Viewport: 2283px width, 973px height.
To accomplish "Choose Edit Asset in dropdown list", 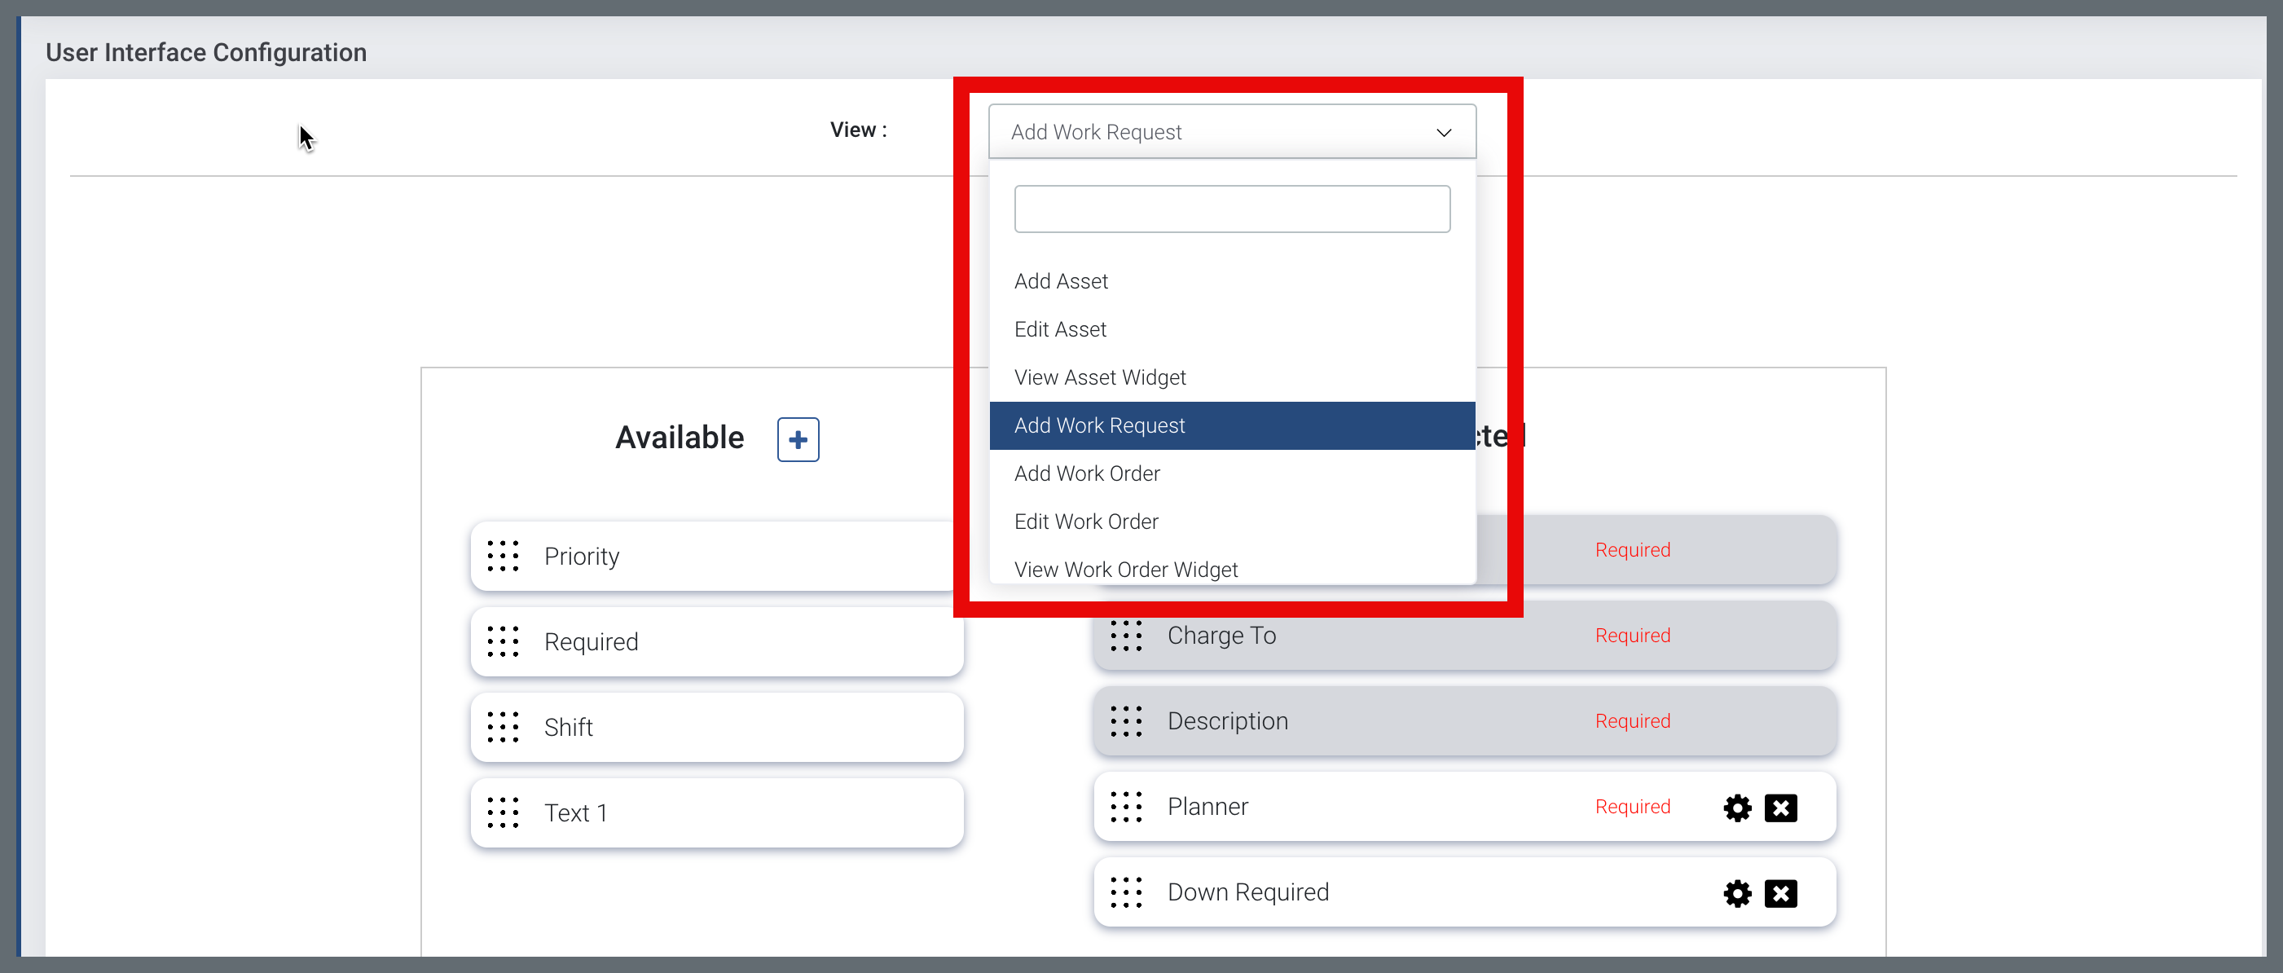I will (x=1060, y=330).
